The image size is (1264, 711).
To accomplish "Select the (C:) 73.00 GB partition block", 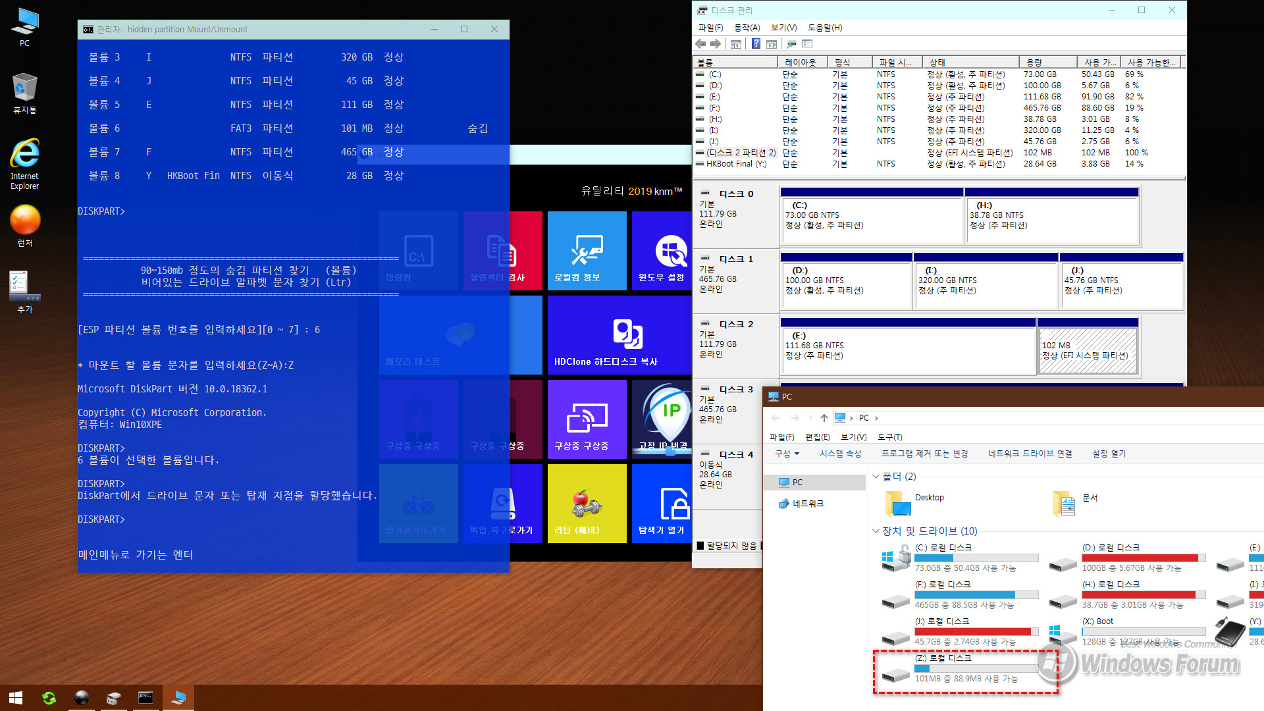I will click(x=872, y=216).
